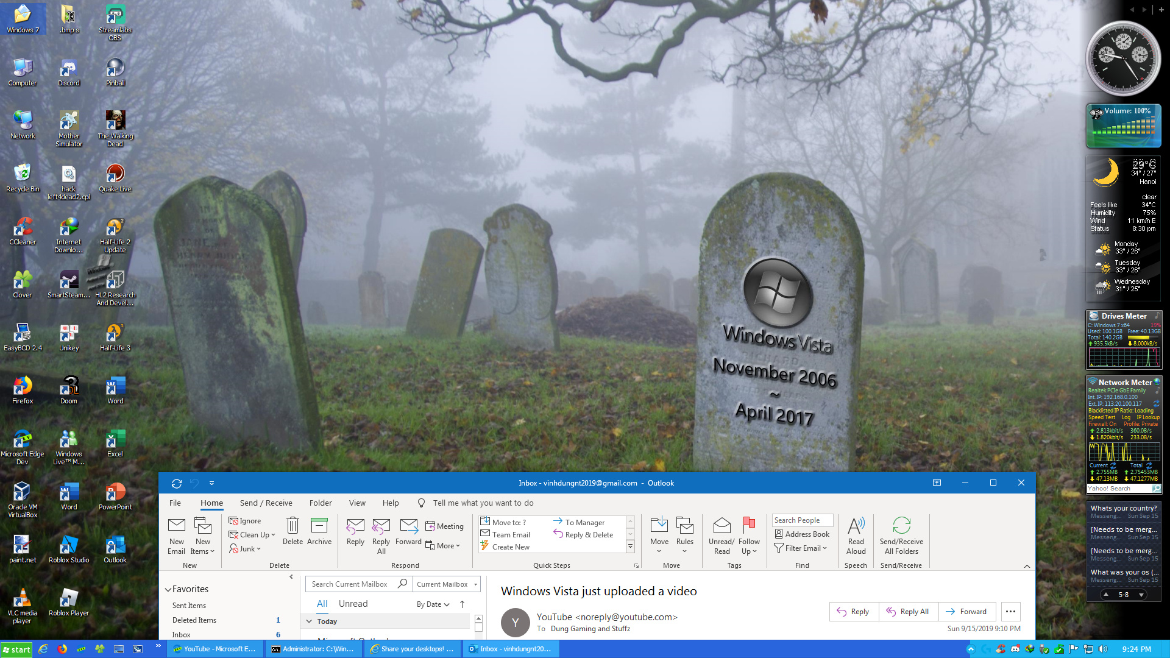The image size is (1170, 658).
Task: Select the VLC media player desktop icon
Action: [x=23, y=606]
